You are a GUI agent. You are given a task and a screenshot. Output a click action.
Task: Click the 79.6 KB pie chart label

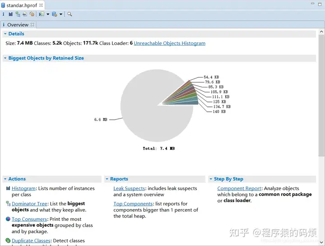click(x=213, y=82)
